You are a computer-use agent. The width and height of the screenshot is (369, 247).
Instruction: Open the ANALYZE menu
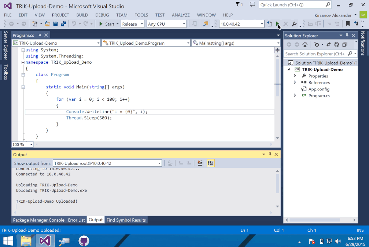(x=181, y=15)
